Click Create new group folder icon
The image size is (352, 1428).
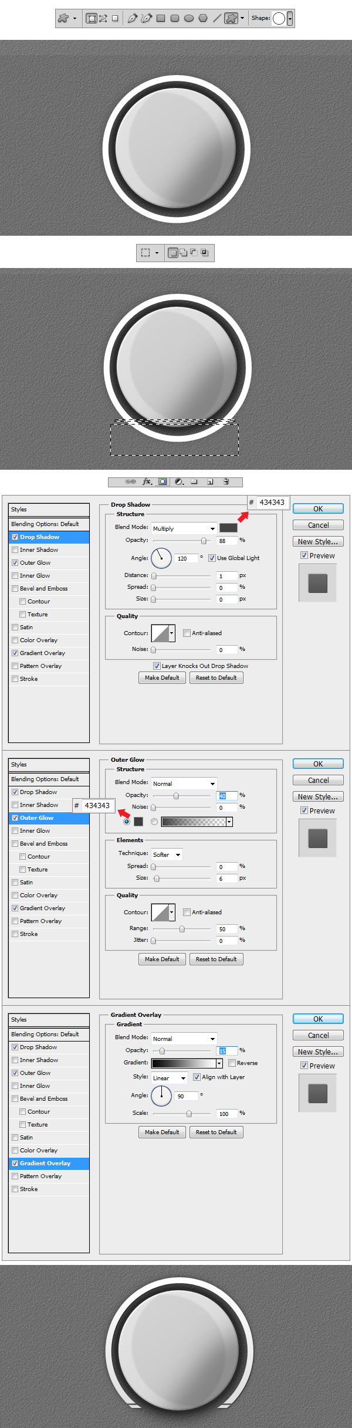[194, 481]
